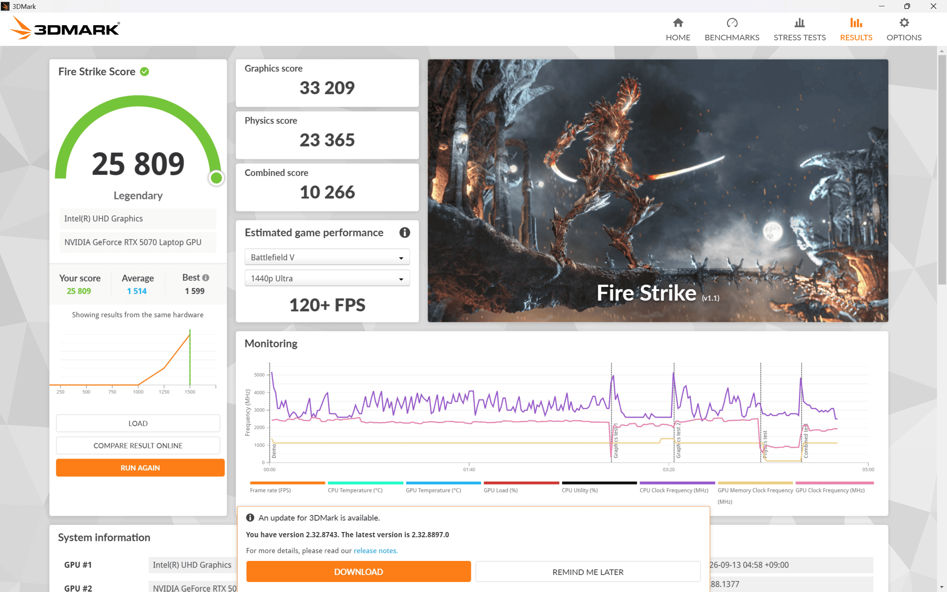Restore down the 3DMark window
The image size is (947, 592).
[907, 6]
